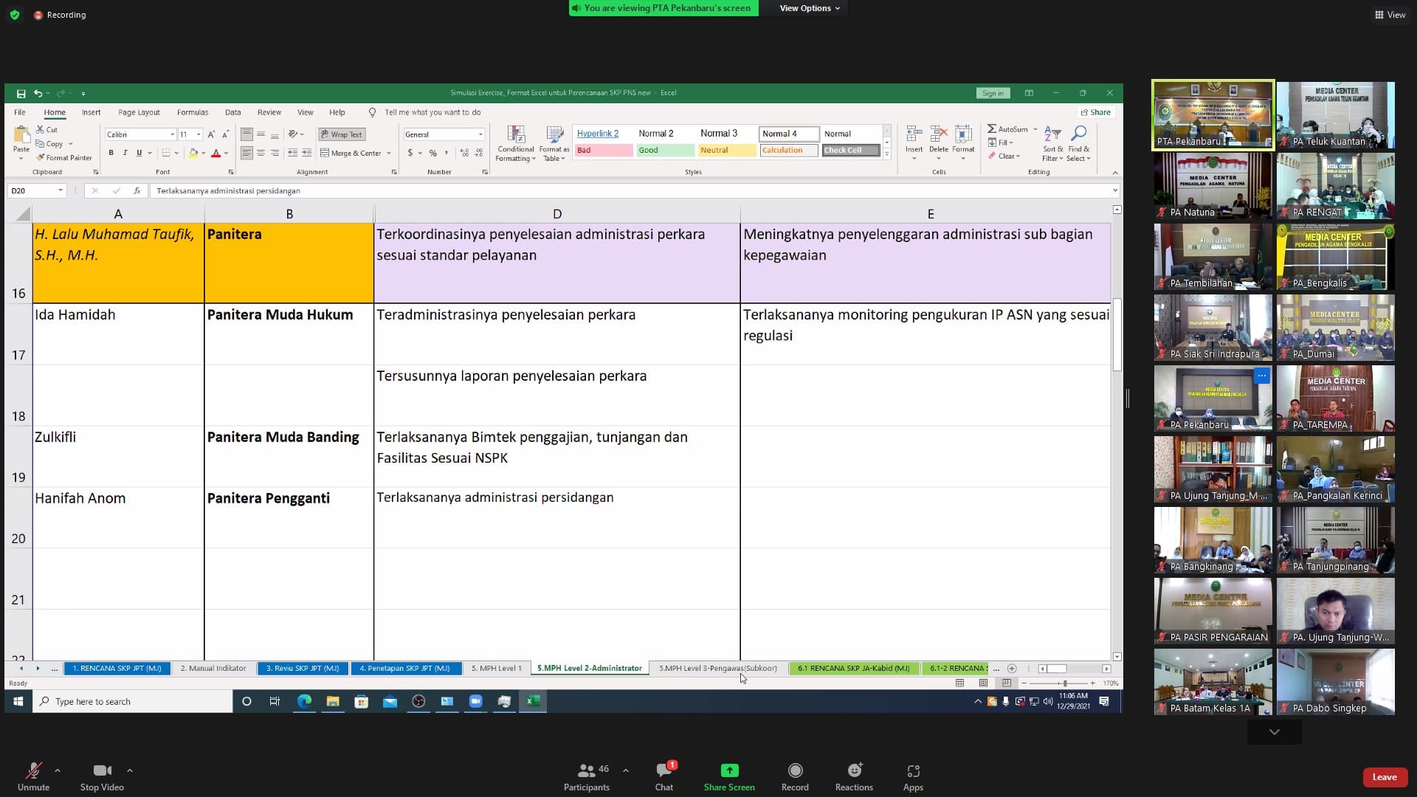Open Zoom Reactions menu
The width and height of the screenshot is (1417, 797).
point(854,777)
